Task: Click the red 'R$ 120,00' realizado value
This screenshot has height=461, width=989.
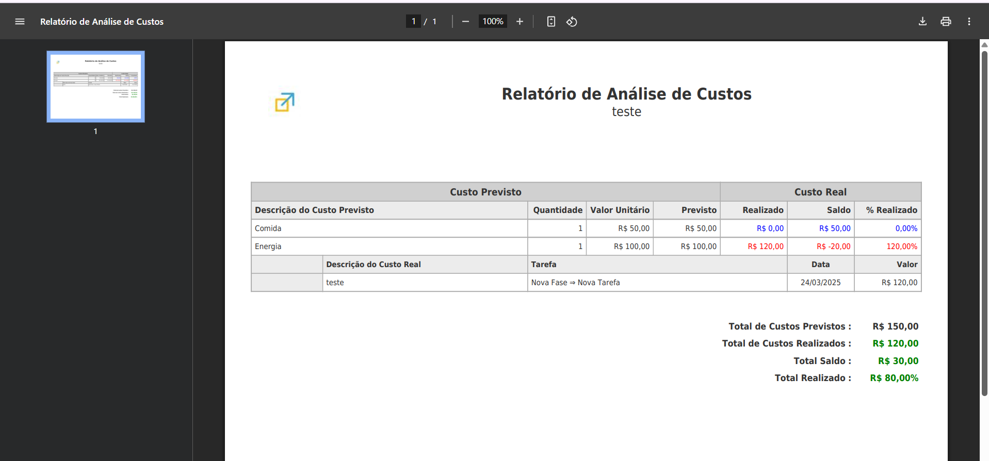Action: (766, 246)
